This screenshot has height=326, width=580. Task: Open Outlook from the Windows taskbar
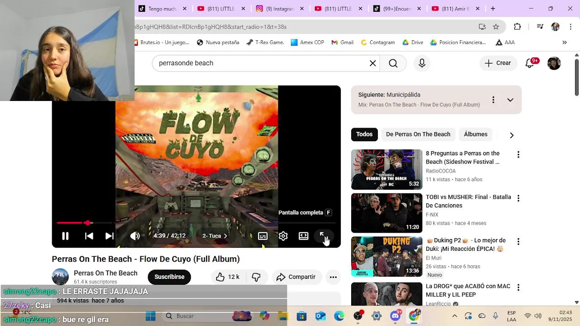pyautogui.click(x=320, y=316)
